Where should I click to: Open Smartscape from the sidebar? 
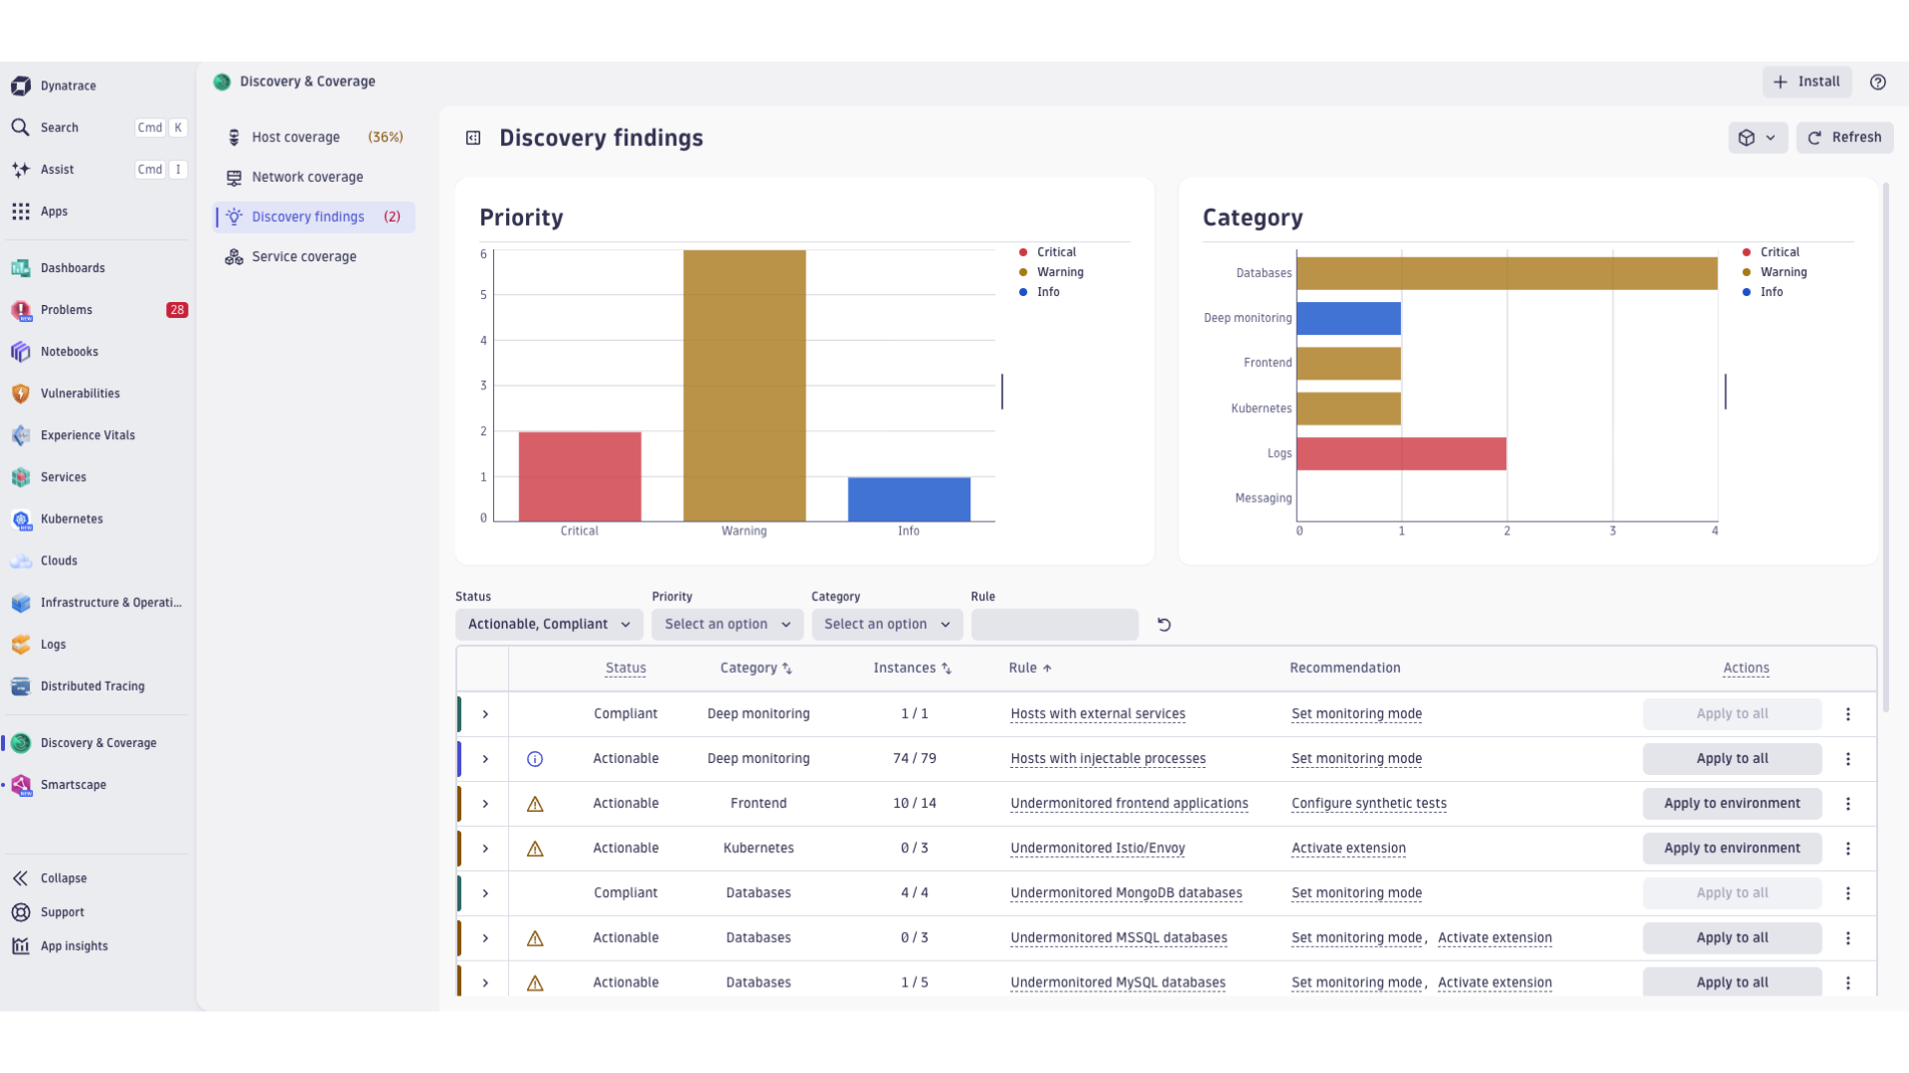(x=73, y=785)
